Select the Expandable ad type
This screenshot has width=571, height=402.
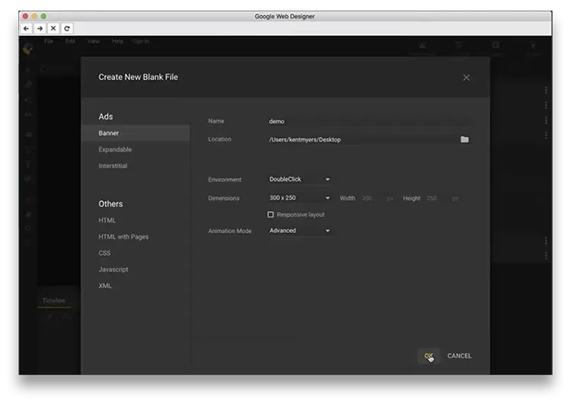[115, 150]
